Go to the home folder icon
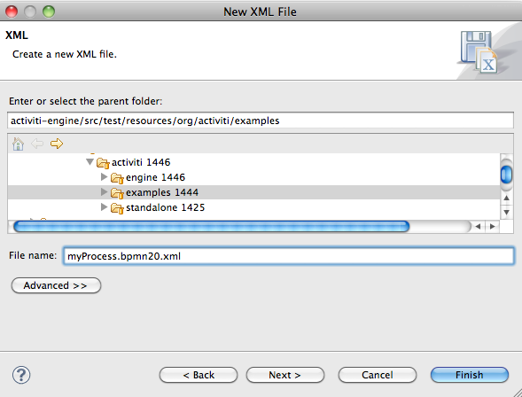Image resolution: width=522 pixels, height=397 pixels. pyautogui.click(x=18, y=144)
